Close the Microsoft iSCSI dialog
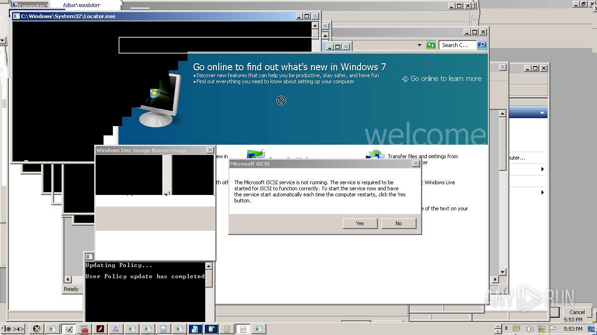 pyautogui.click(x=416, y=164)
